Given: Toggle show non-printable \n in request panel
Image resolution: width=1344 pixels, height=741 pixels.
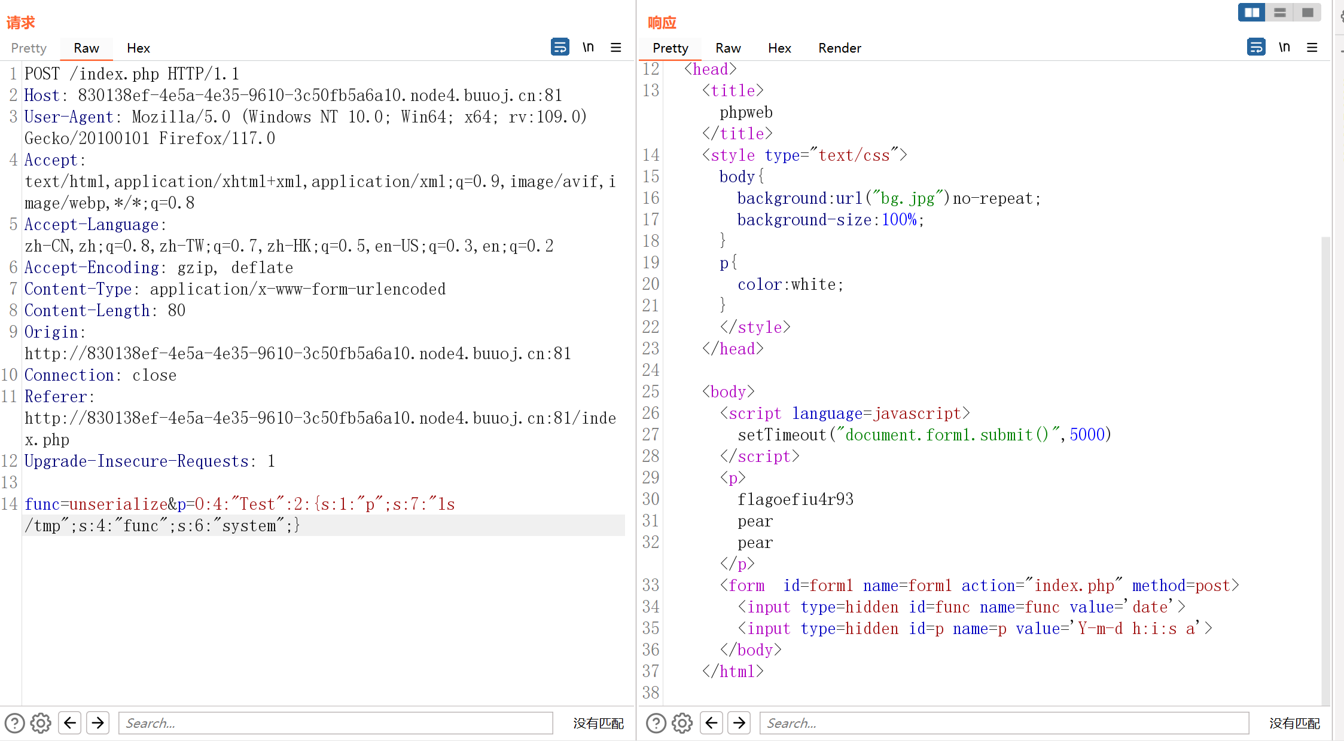Looking at the screenshot, I should [589, 47].
